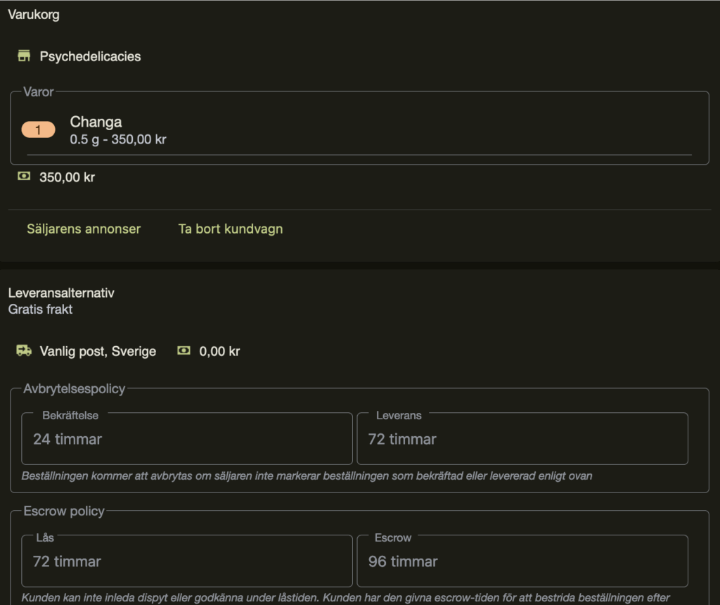
Task: Click the money icon next to 350,00 kr
Action: point(25,177)
